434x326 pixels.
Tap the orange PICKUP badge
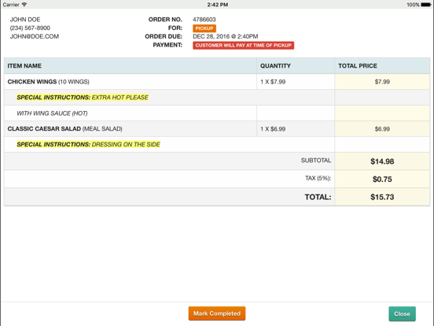204,28
